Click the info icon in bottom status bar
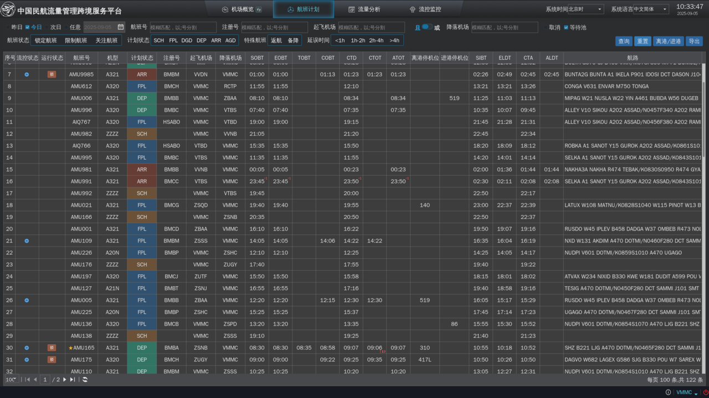This screenshot has height=398, width=709. (669, 392)
